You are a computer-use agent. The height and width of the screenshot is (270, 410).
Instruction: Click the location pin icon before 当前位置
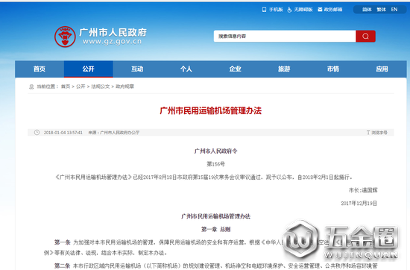point(31,87)
